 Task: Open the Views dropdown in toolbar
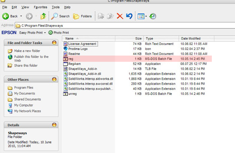[x=142, y=16]
